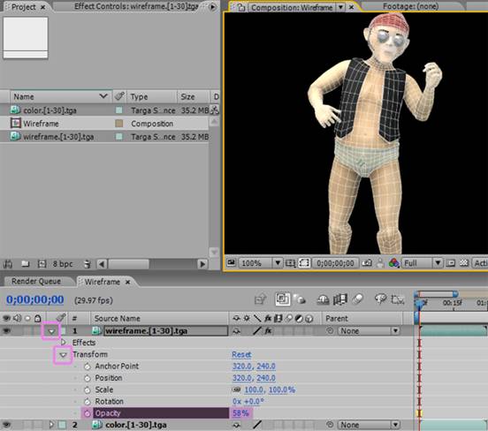Viewport: 488px width, 431px height.
Task: Hide the wireframe.[1-30].tga layer
Action: coord(6,331)
